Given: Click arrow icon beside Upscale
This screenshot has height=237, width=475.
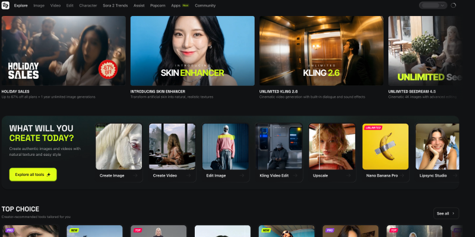Looking at the screenshot, I should [349, 175].
